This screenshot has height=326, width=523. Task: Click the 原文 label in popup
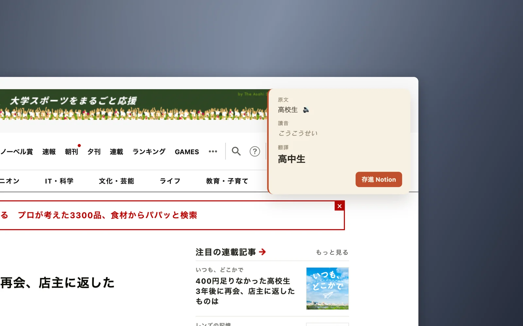(x=283, y=100)
